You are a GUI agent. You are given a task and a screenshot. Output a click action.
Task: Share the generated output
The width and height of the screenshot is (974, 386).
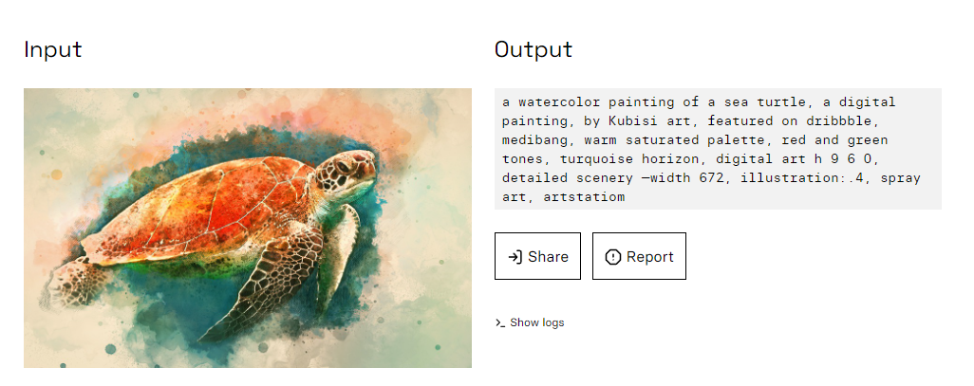537,256
